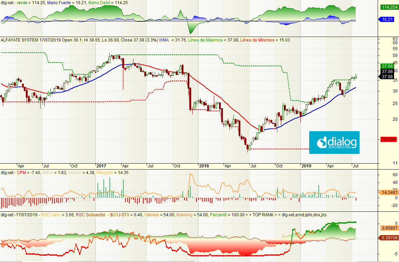This screenshot has width=399, height=262.
Task: Click the 2017 year marker
Action: click(101, 166)
